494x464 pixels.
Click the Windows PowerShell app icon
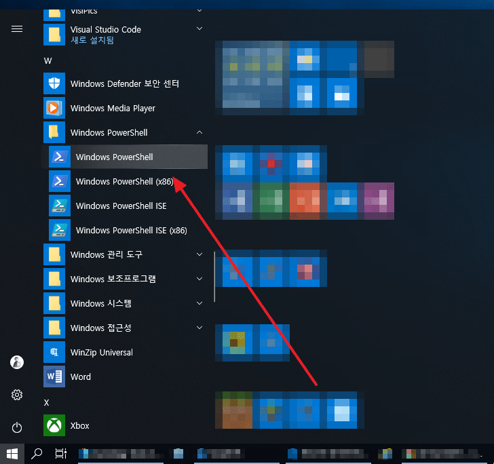(x=60, y=157)
